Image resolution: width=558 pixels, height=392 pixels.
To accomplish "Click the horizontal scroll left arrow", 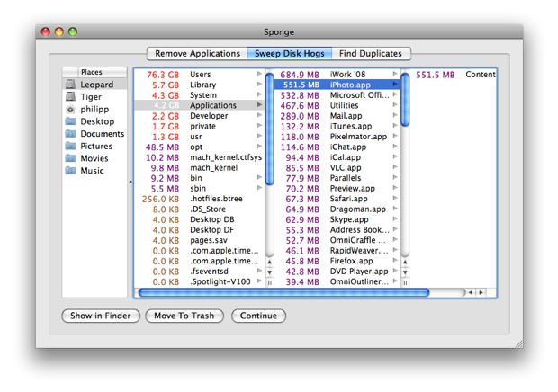I will coord(471,292).
